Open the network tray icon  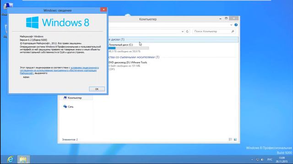(x=257, y=159)
